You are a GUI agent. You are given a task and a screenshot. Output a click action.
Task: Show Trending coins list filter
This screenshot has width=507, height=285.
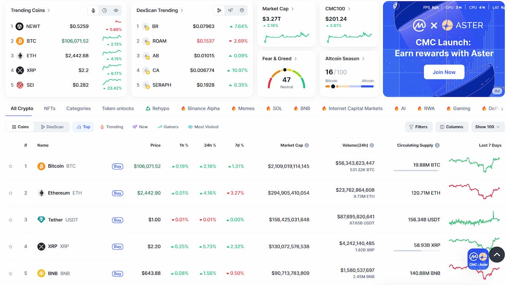click(x=112, y=127)
